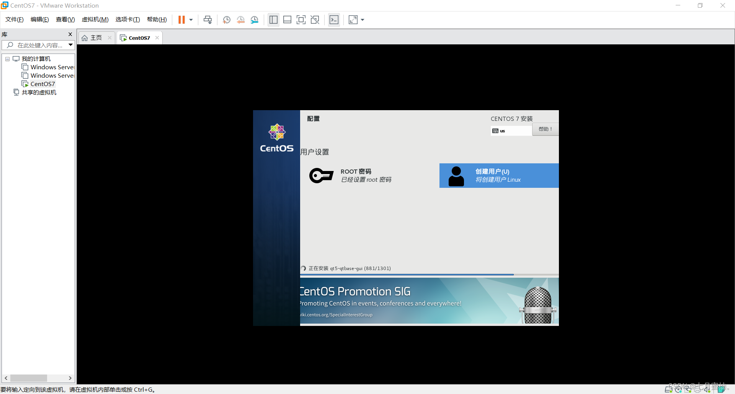Click the us keyboard layout indicator

[511, 131]
